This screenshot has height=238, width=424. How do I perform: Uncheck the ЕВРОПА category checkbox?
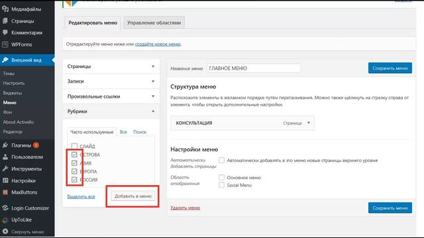(x=74, y=171)
